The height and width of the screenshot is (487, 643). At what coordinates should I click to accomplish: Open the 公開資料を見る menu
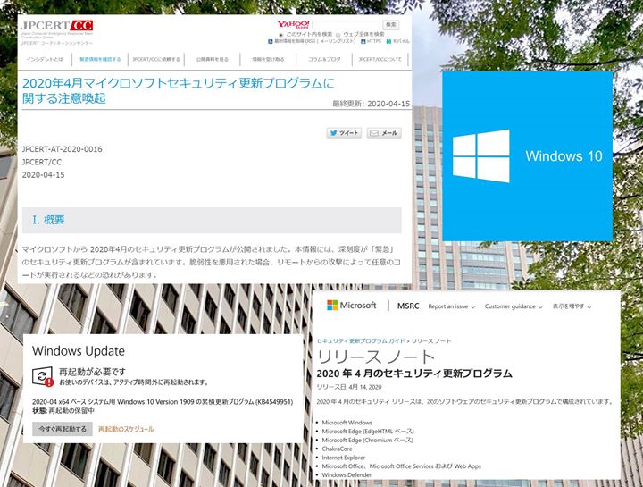(212, 60)
